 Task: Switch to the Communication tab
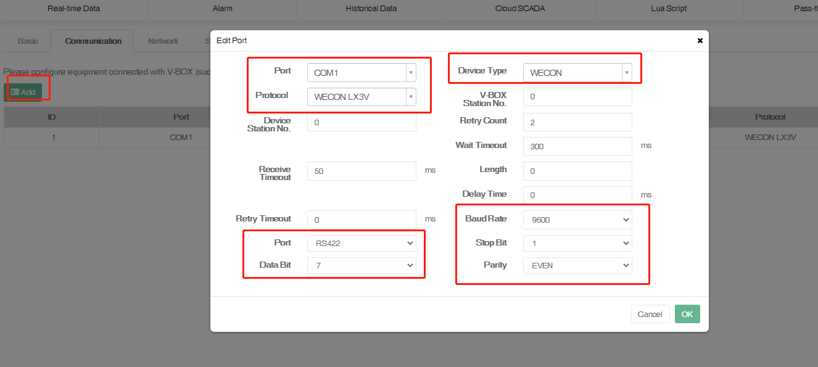pos(93,41)
